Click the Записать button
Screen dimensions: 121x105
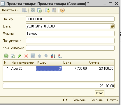pos(79,100)
